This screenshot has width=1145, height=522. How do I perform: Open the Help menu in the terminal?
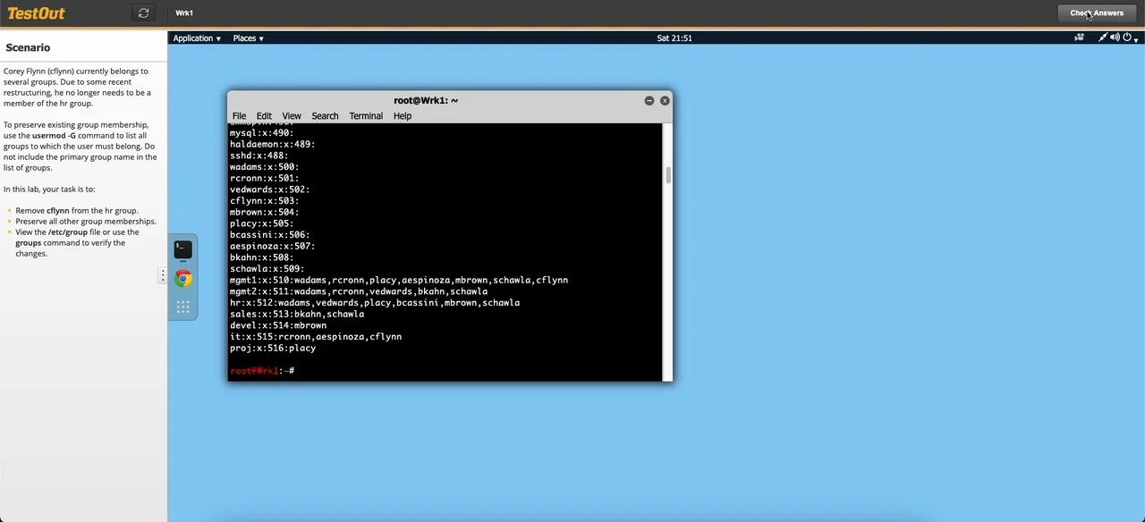402,115
